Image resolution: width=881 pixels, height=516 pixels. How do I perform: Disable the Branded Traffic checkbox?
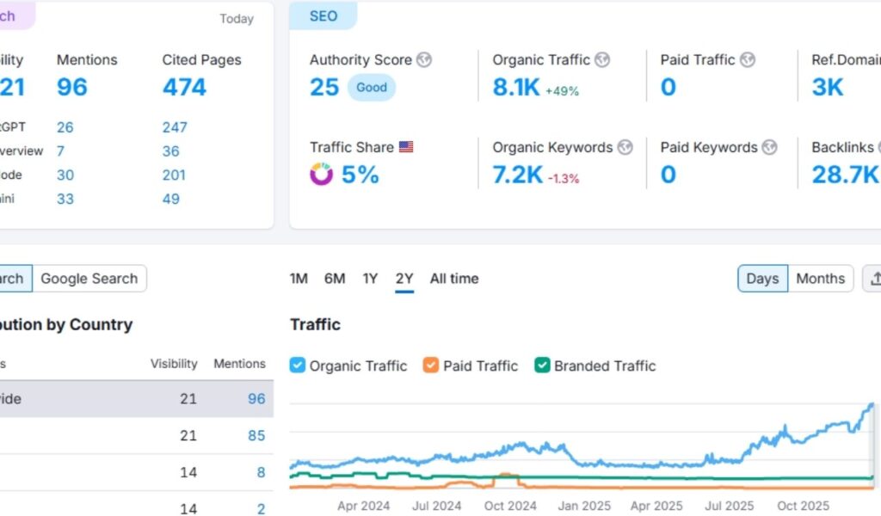pos(542,365)
